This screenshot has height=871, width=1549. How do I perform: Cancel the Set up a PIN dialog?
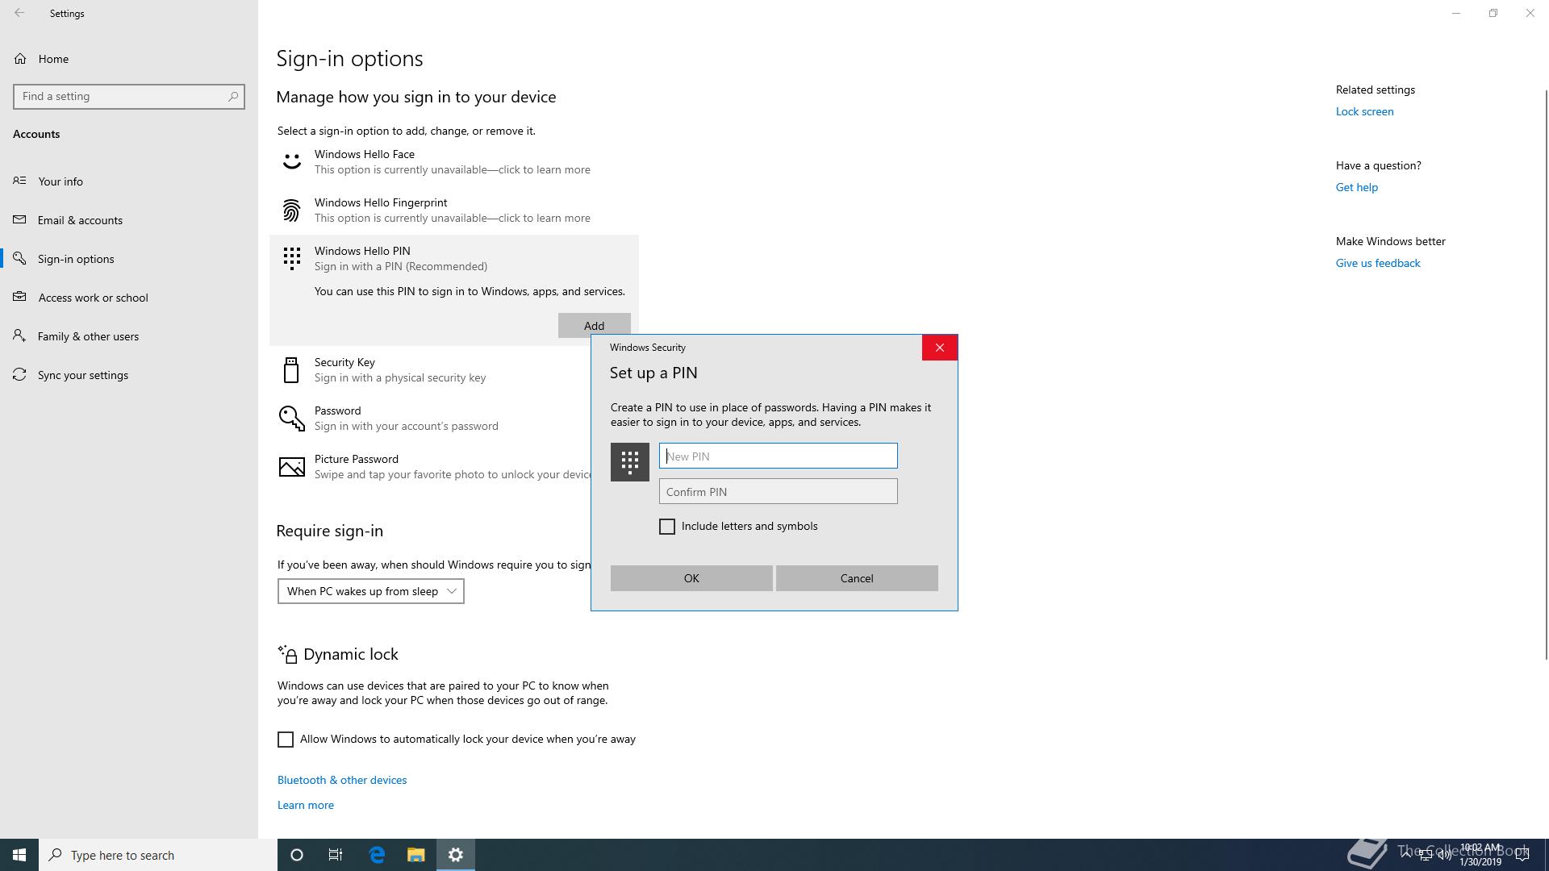click(x=857, y=578)
